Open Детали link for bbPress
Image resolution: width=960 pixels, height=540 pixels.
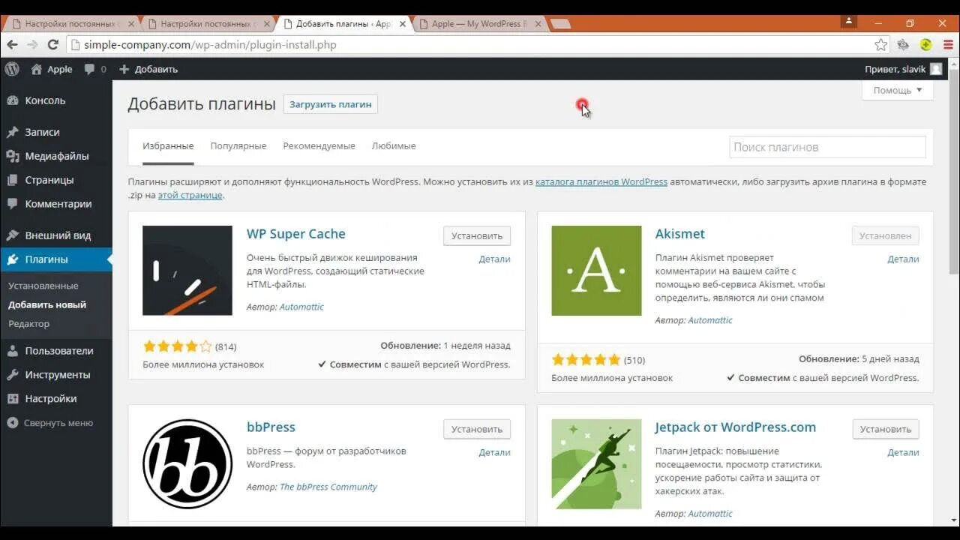(x=494, y=453)
